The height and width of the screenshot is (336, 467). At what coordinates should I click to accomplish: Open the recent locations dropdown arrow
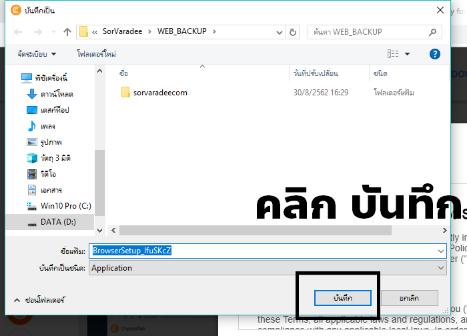tap(53, 32)
